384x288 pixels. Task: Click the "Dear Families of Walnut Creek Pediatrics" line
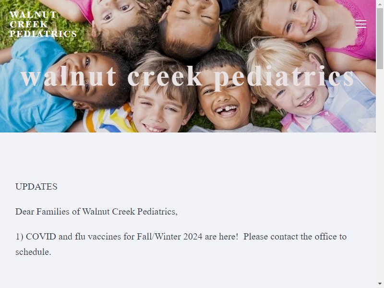tap(96, 212)
